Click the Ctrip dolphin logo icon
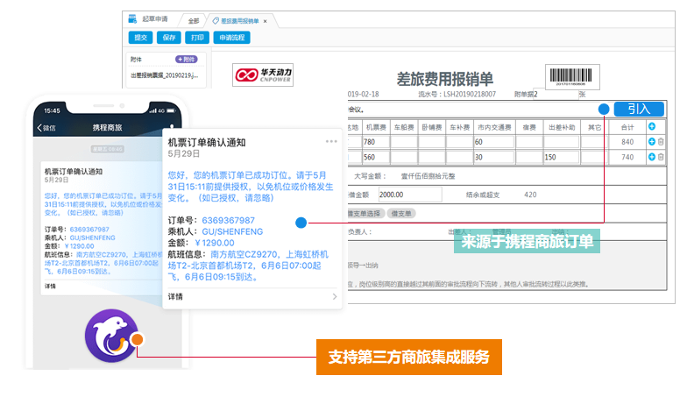687x397 pixels. pyautogui.click(x=111, y=337)
